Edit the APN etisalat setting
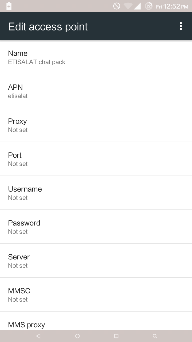192x342 pixels. [96, 91]
